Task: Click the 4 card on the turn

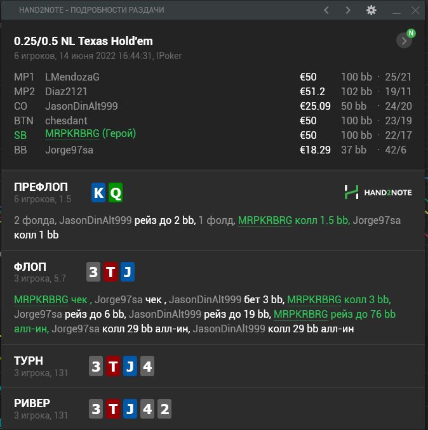Action: click(x=147, y=366)
